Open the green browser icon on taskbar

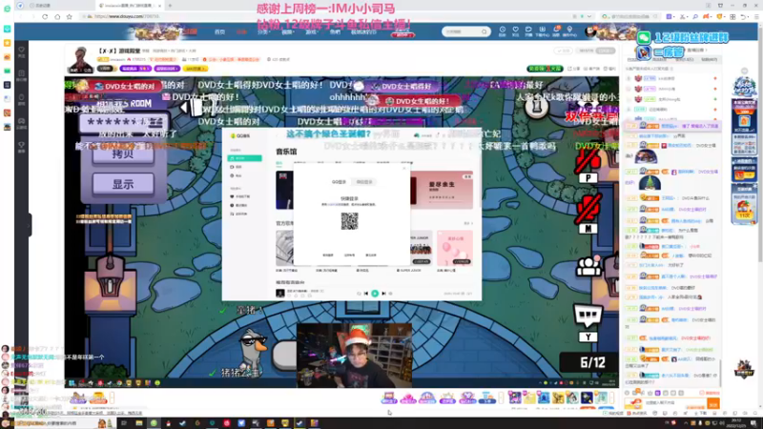click(x=154, y=423)
